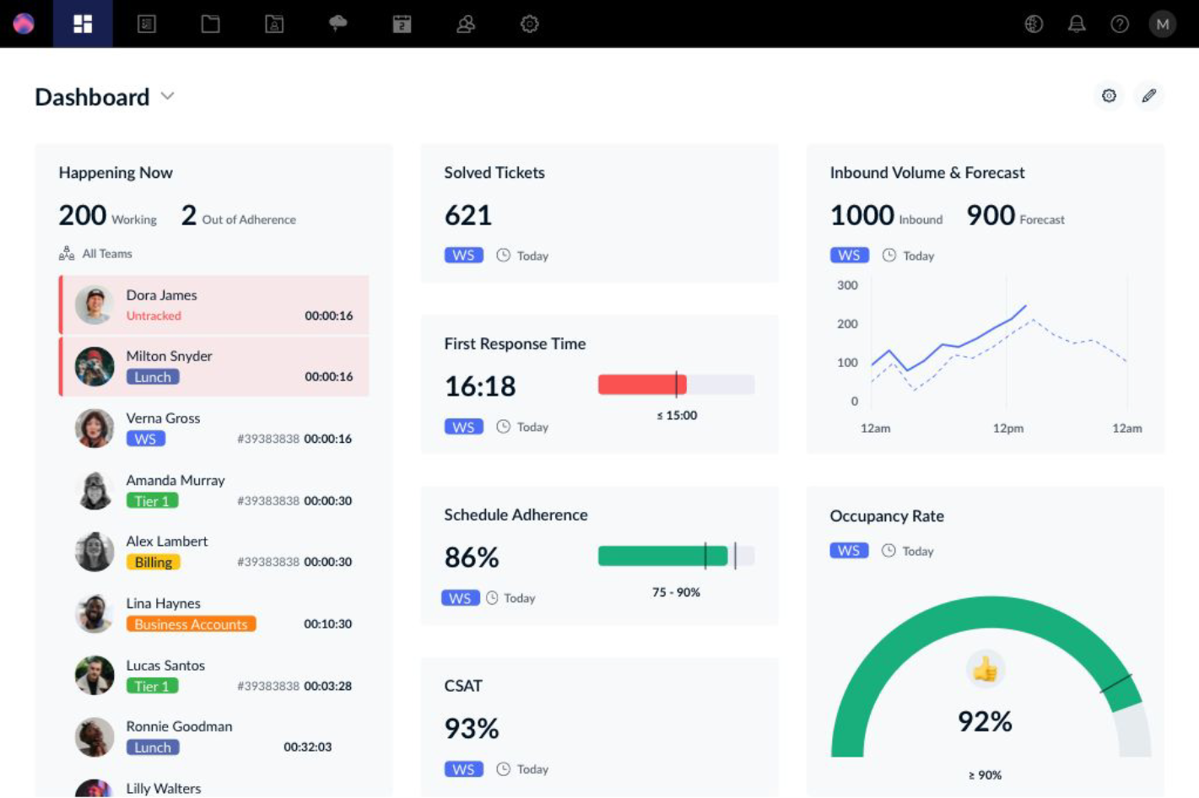The height and width of the screenshot is (798, 1199).
Task: Open dashboard settings gear below the top bar
Action: point(1109,96)
